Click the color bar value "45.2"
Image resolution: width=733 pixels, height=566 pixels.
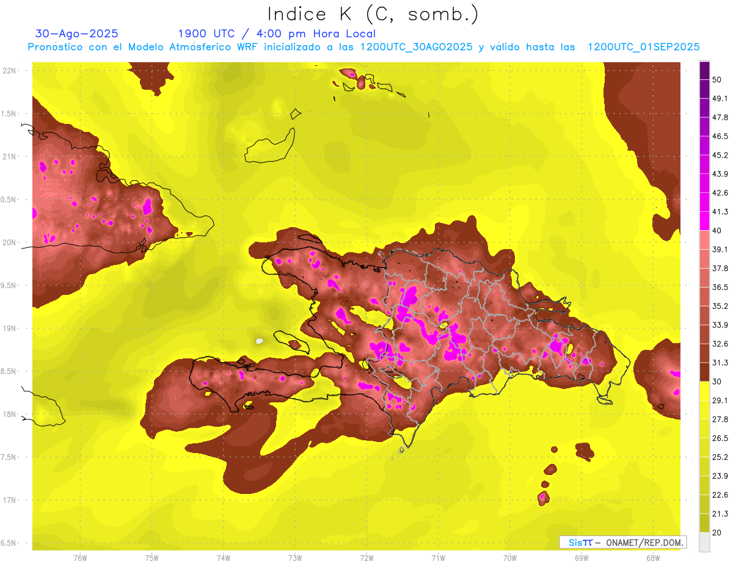click(x=720, y=155)
